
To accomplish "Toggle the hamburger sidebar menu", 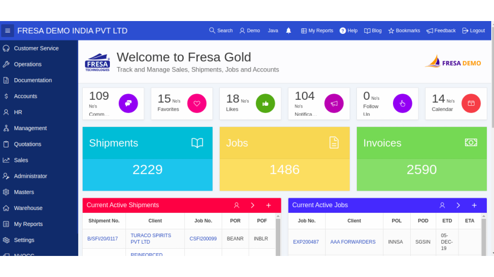I will pos(8,31).
